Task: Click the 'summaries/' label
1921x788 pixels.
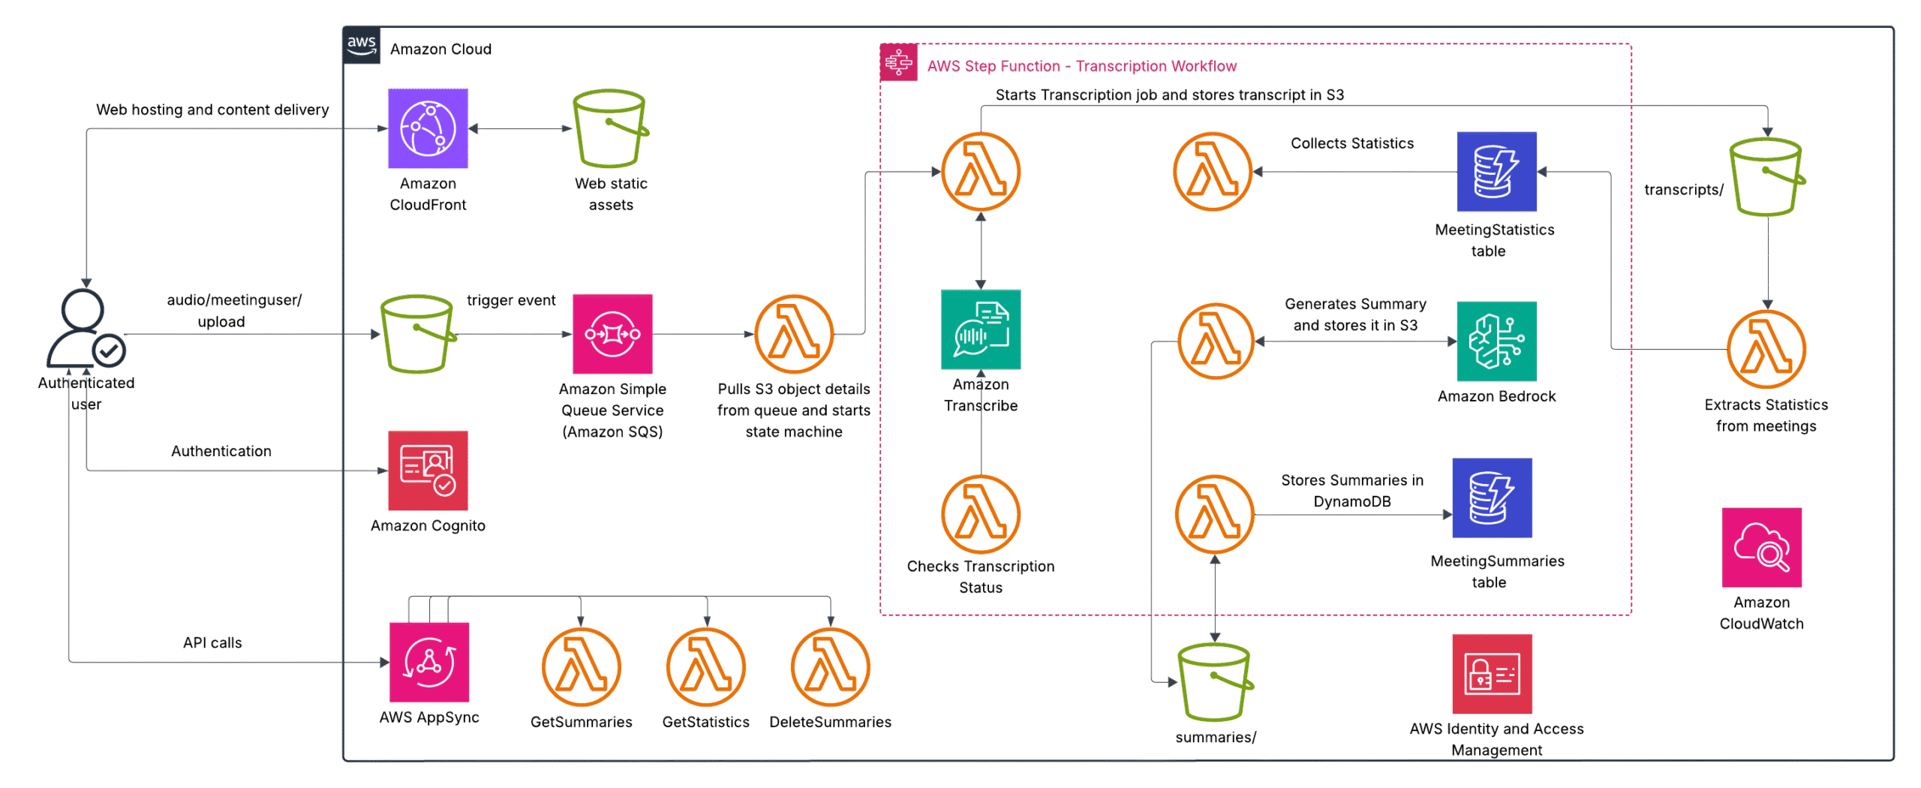Action: pyautogui.click(x=1215, y=737)
